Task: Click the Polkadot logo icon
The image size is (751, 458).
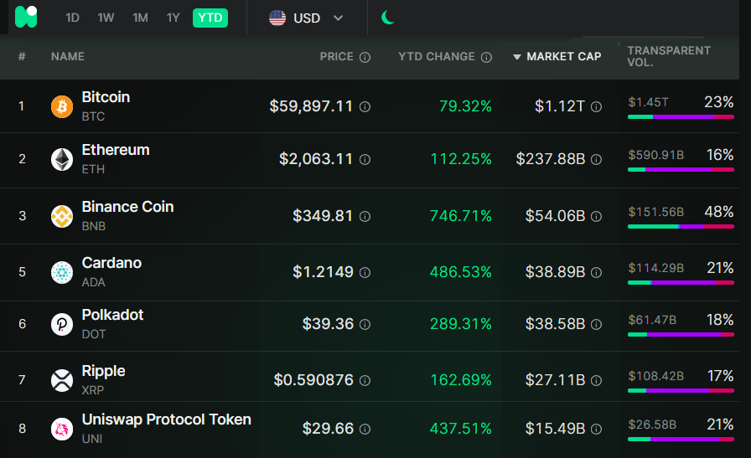Action: 62,325
